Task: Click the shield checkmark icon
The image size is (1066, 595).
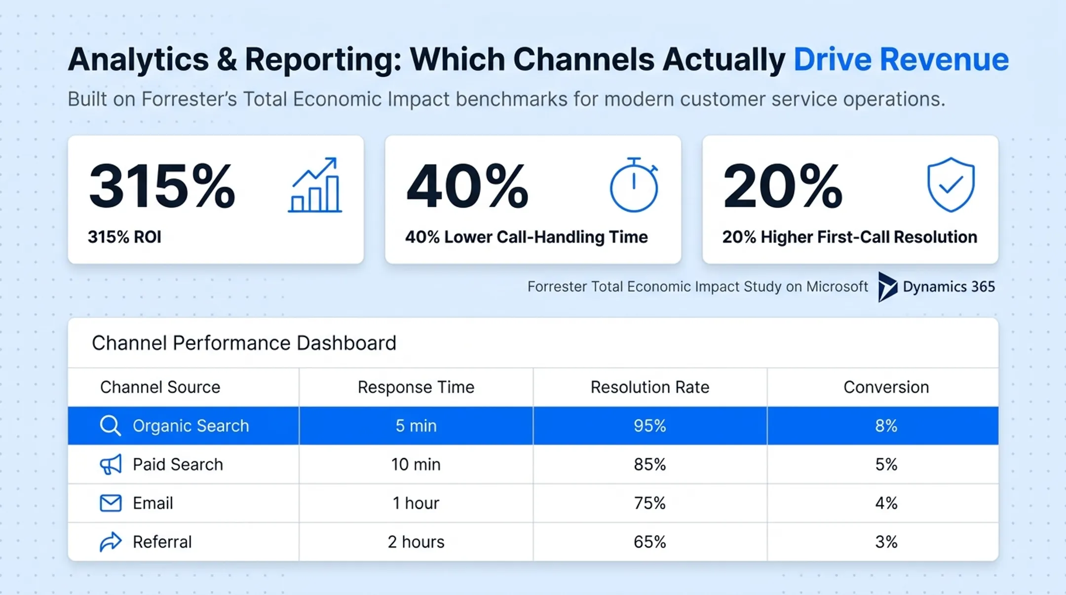Action: pyautogui.click(x=951, y=185)
